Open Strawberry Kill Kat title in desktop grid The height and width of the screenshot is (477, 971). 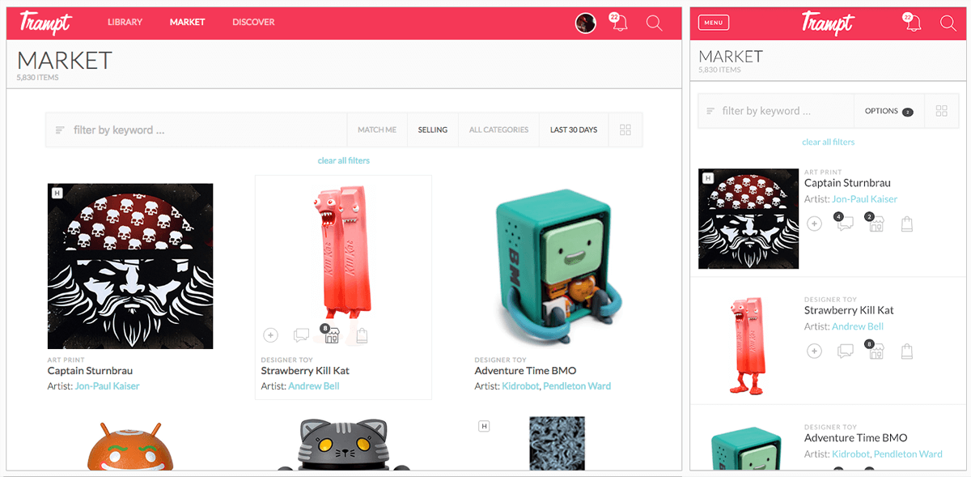tap(305, 371)
